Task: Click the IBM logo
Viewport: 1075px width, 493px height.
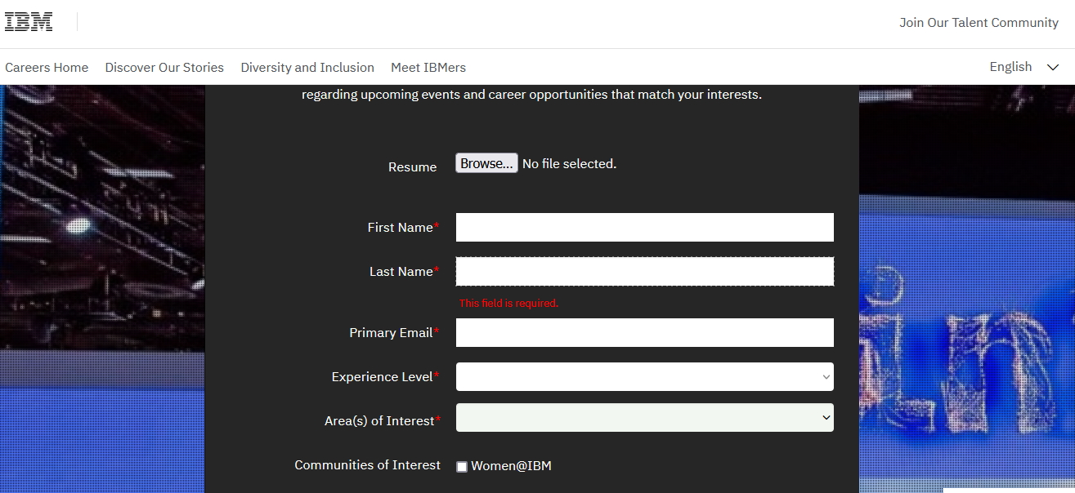Action: [x=29, y=22]
